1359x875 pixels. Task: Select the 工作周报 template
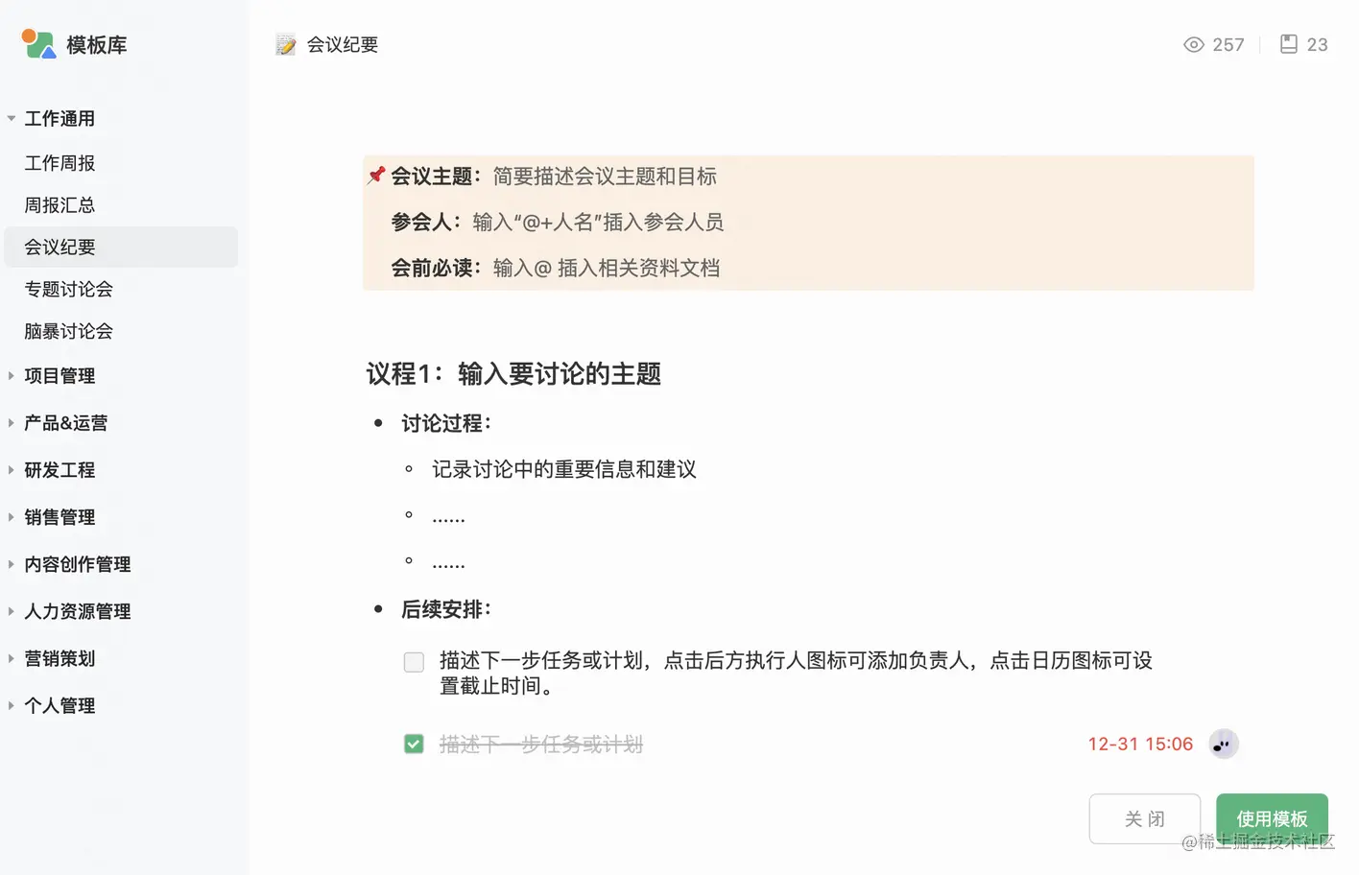coord(60,163)
